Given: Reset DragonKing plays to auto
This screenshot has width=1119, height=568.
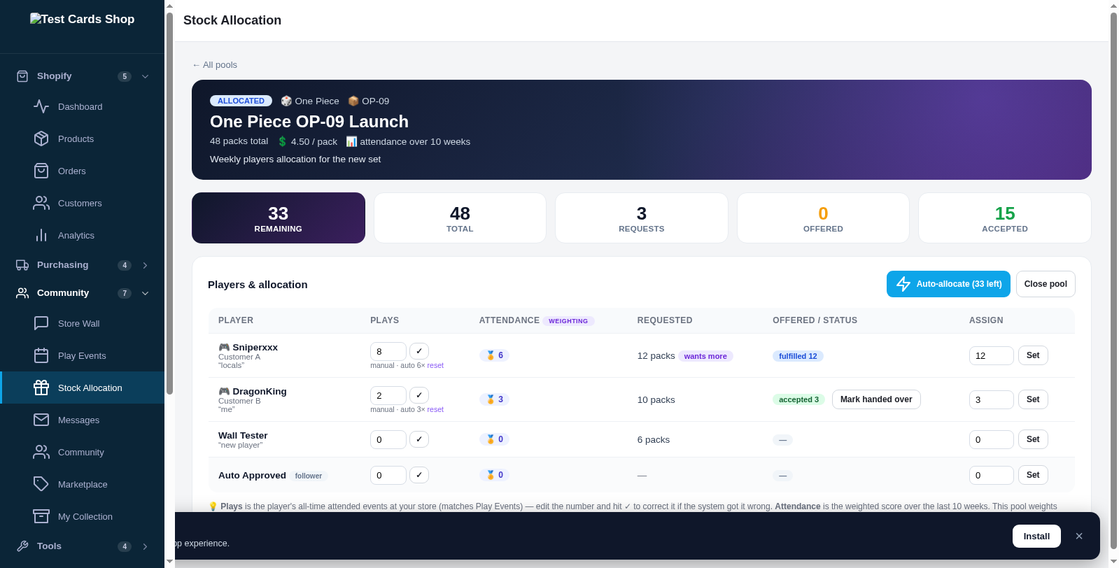Looking at the screenshot, I should [435, 409].
